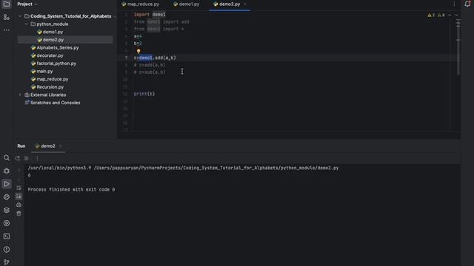This screenshot has height=266, width=474.
Task: Open the Project view dropdown
Action: click(27, 4)
